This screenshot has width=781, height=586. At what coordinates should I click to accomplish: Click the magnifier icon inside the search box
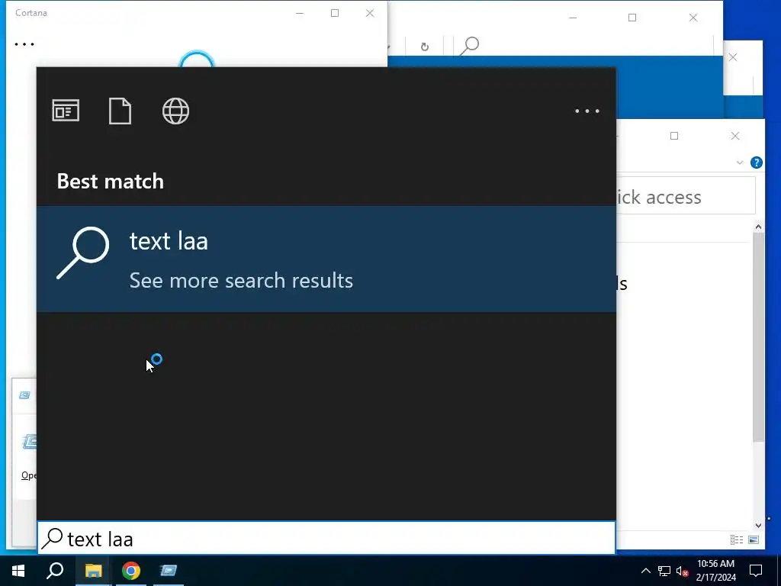[x=52, y=539]
